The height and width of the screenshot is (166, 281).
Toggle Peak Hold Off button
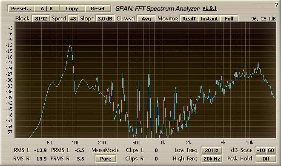(266, 159)
